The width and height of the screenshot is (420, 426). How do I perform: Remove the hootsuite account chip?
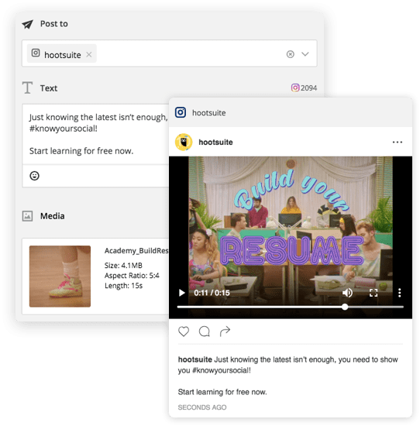[89, 55]
